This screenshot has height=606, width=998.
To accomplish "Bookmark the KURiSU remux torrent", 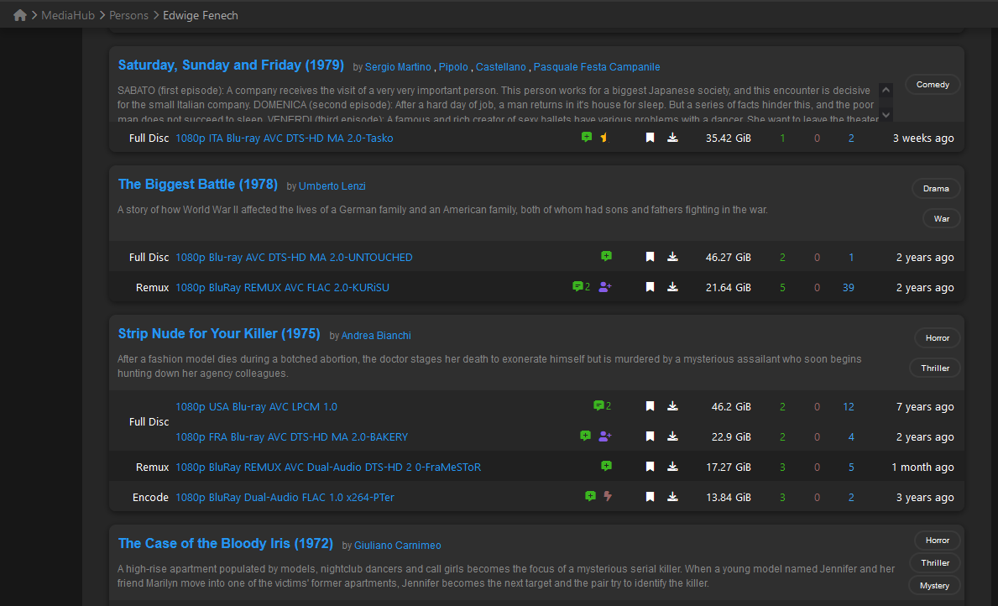I will tap(650, 287).
